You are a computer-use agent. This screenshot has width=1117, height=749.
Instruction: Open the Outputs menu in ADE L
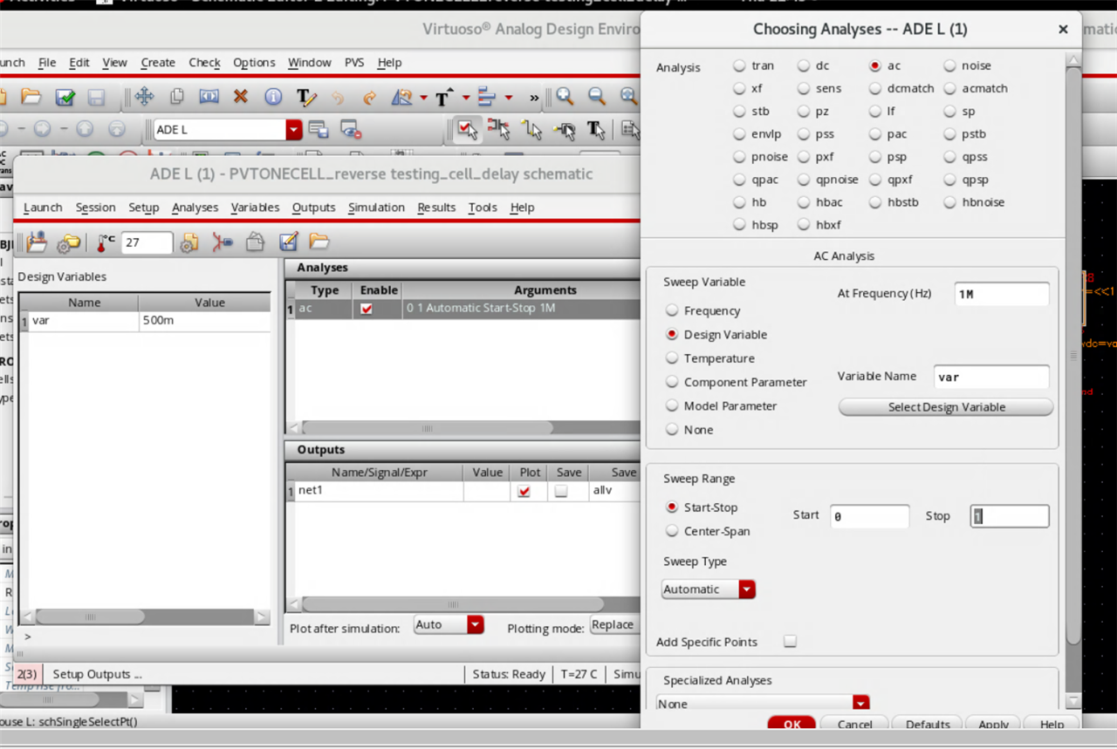coord(313,208)
